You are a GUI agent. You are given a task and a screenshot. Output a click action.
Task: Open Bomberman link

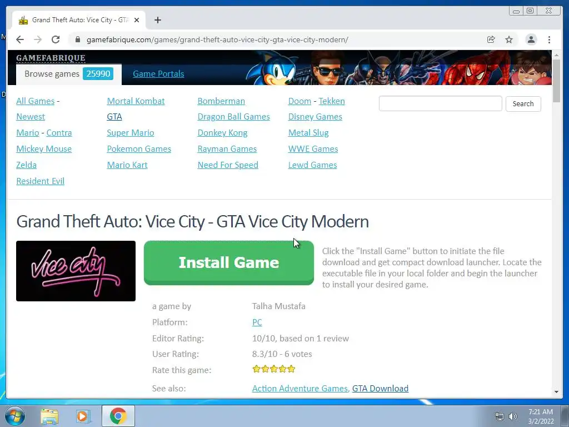(x=221, y=101)
